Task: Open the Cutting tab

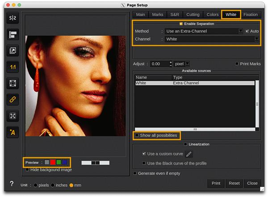Action: pos(193,14)
